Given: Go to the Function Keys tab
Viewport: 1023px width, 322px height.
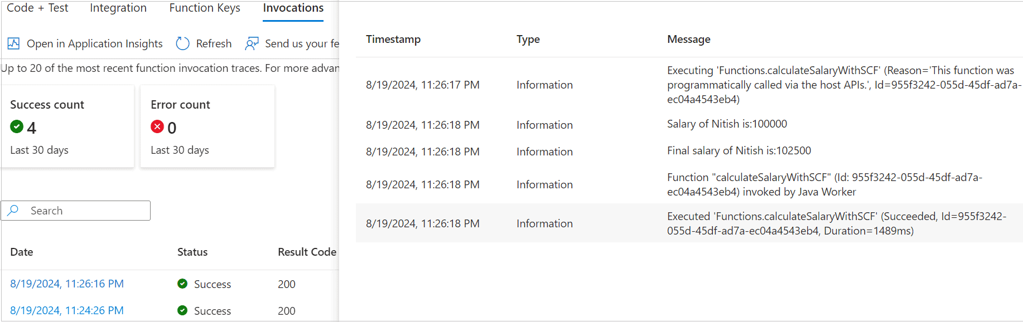Looking at the screenshot, I should pyautogui.click(x=205, y=8).
